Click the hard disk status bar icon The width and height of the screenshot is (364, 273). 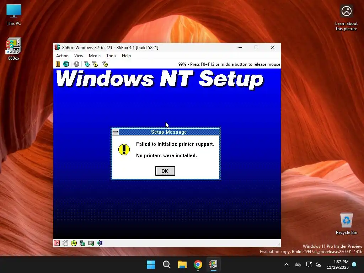91,243
